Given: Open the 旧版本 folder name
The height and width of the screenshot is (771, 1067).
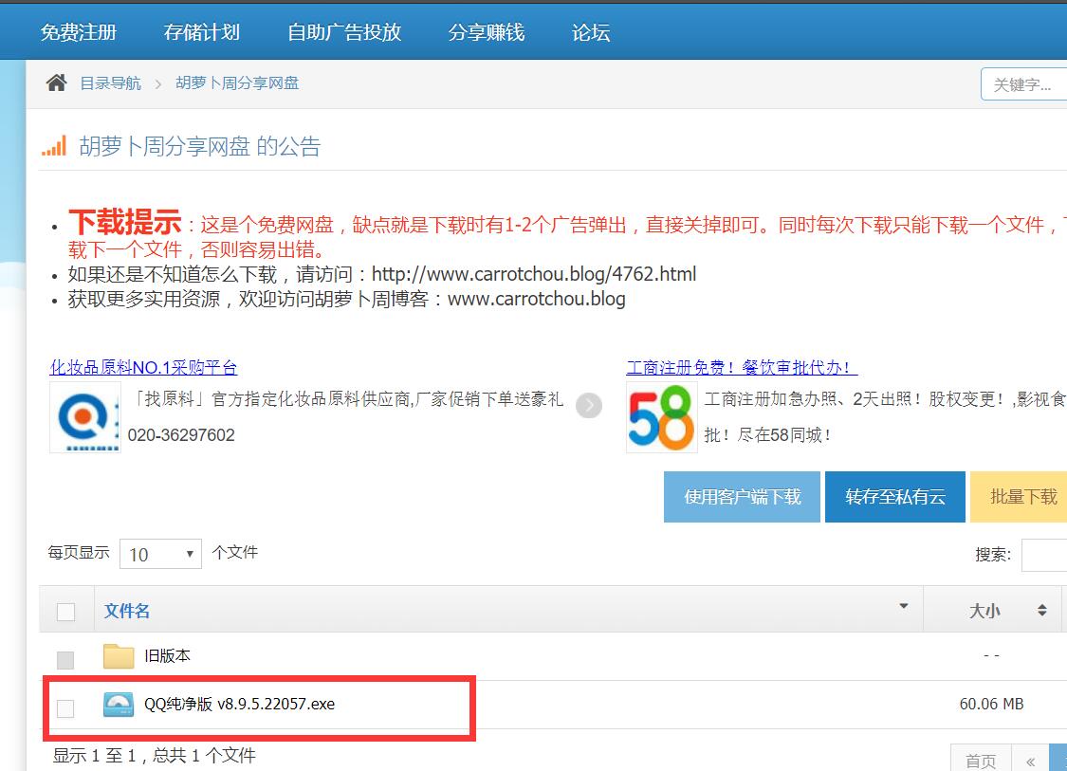Looking at the screenshot, I should pyautogui.click(x=167, y=656).
